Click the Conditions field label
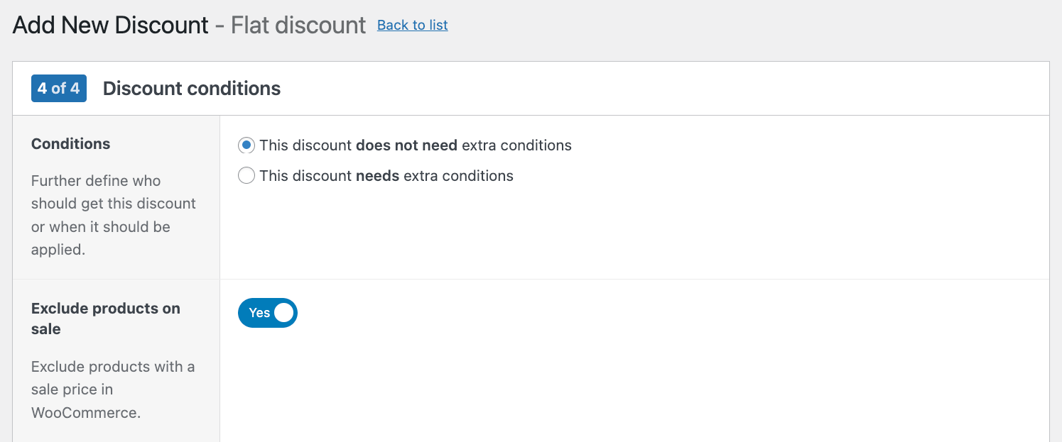1062x442 pixels. coord(71,143)
